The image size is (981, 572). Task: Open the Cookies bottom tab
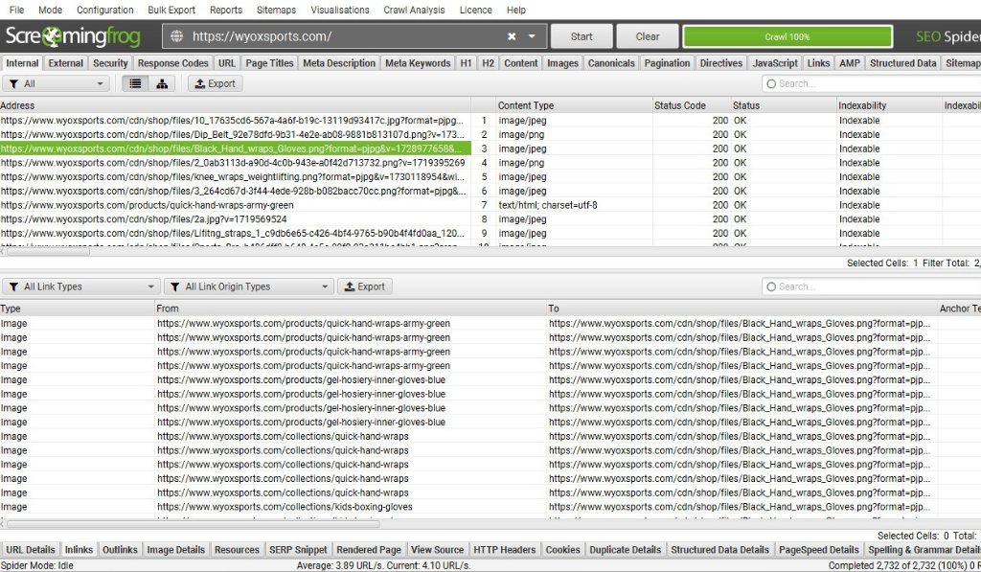point(563,549)
